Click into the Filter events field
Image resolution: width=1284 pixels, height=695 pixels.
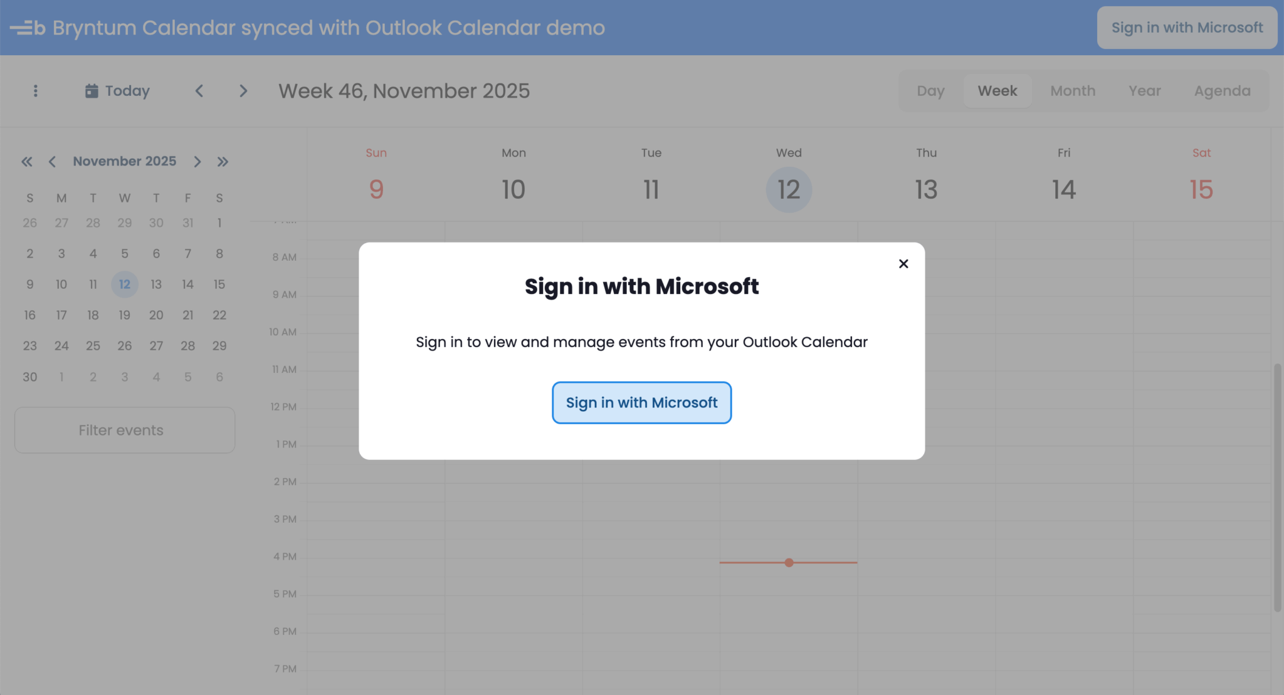click(125, 431)
